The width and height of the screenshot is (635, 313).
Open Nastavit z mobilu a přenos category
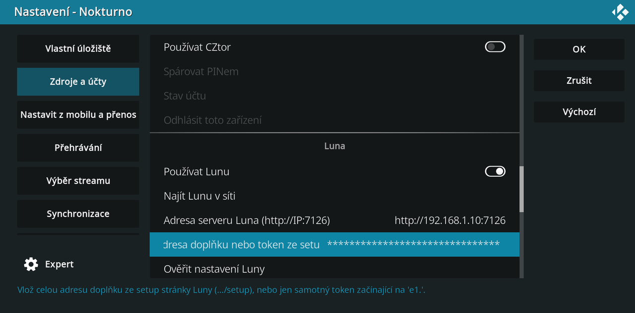(x=78, y=115)
